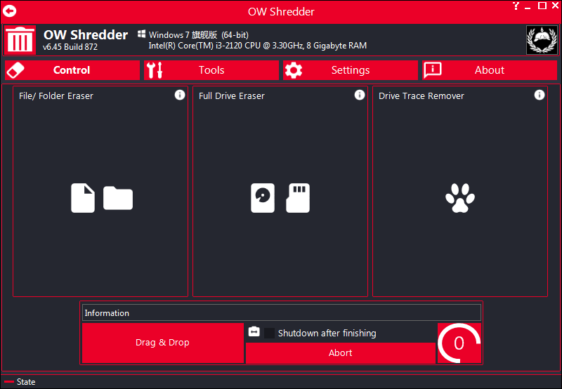Click the wrench and screwdriver Tools icon
This screenshot has width=562, height=389.
pyautogui.click(x=155, y=70)
